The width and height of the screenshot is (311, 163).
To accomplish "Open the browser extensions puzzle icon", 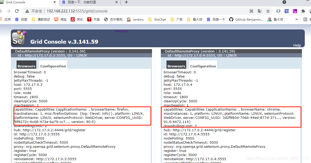I will (303, 11).
